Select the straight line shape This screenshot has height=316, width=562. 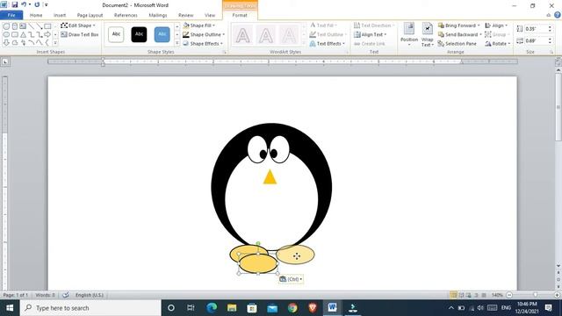(x=32, y=26)
